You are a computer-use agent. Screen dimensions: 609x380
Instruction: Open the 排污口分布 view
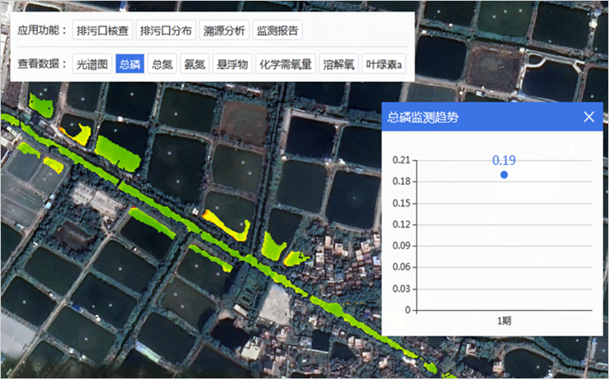(166, 30)
